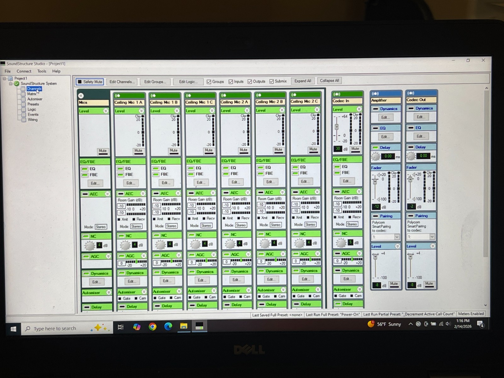
Task: Open Google Chrome from the taskbar
Action: (152, 327)
